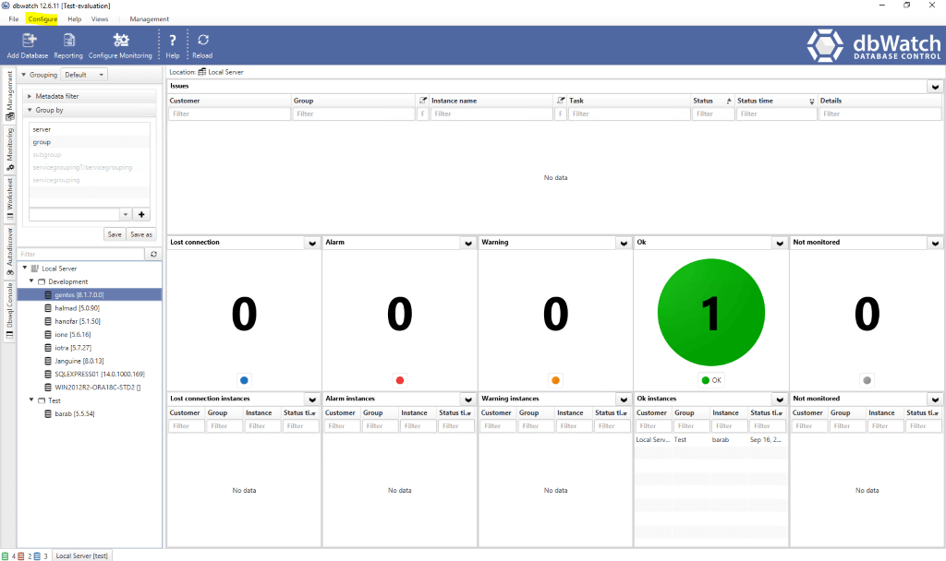The height and width of the screenshot is (561, 946).
Task: Open the Alarm panel dropdown
Action: (x=468, y=243)
